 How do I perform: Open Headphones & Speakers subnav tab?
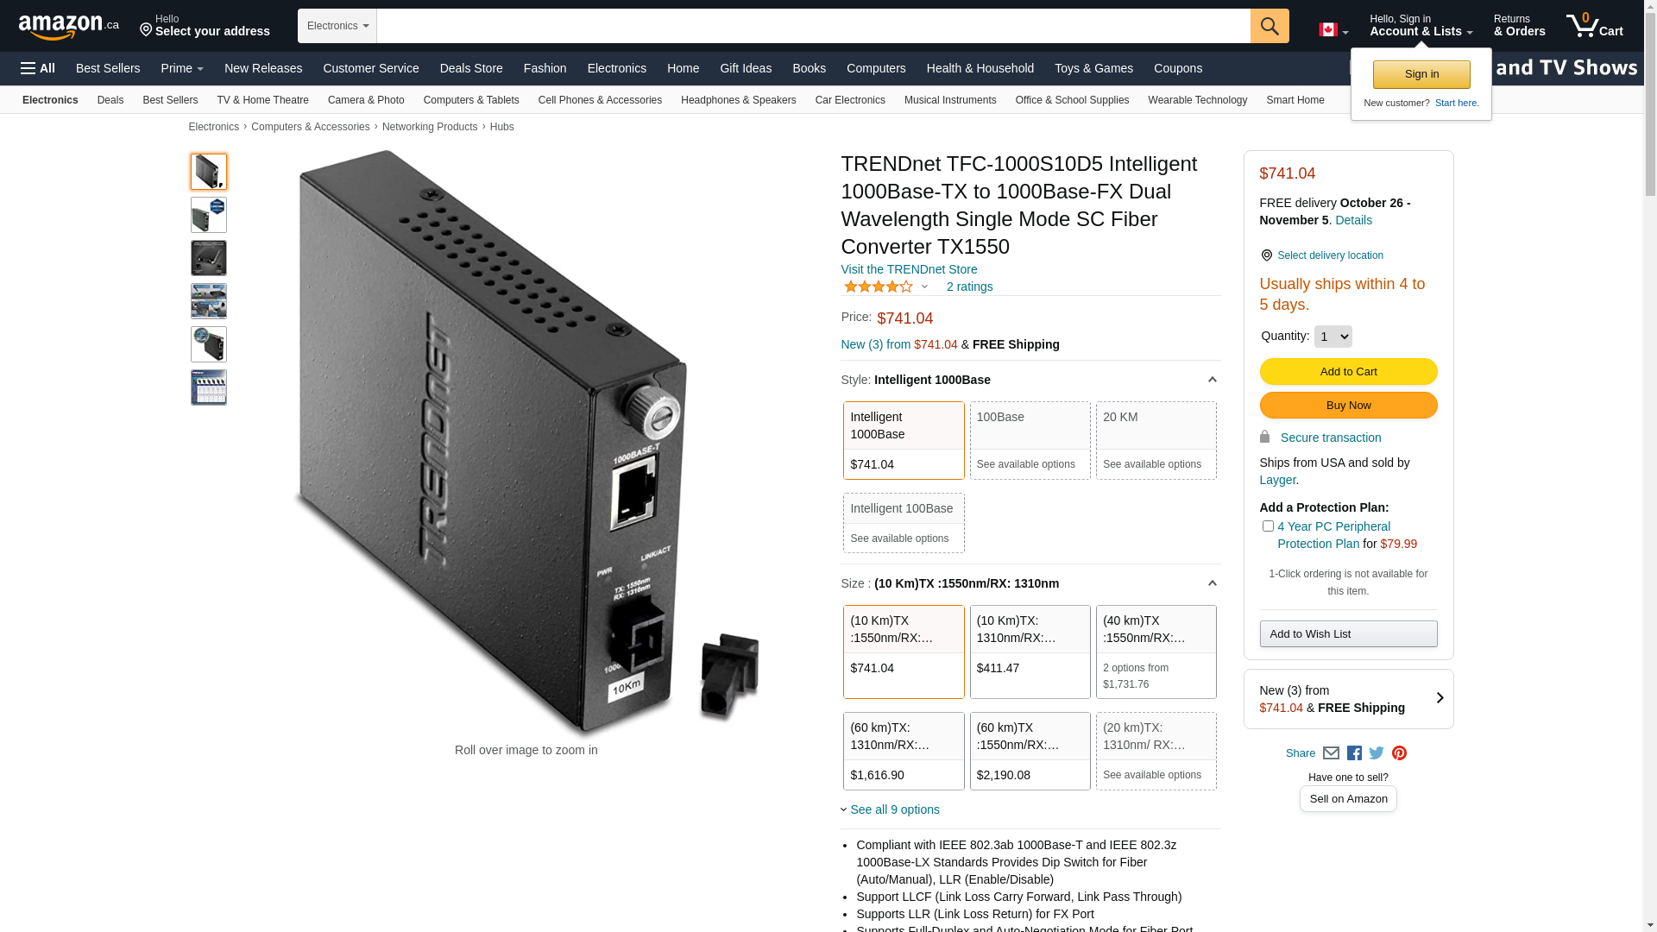click(x=739, y=100)
